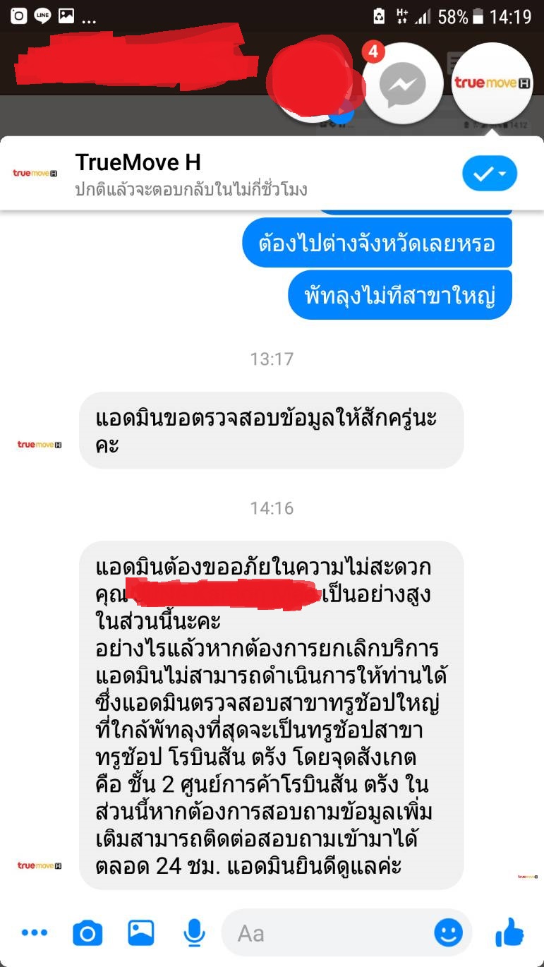Image resolution: width=544 pixels, height=967 pixels.
Task: Open LINE notification in status bar
Action: [42, 16]
